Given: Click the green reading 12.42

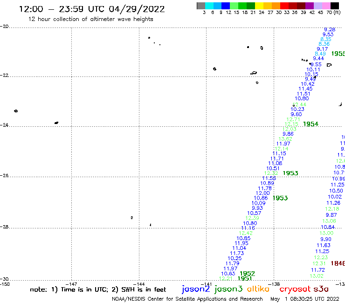Looking at the screenshot, I should pos(246,233).
